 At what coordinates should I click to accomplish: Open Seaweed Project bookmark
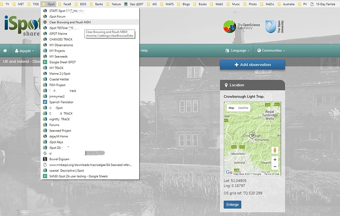point(90,130)
